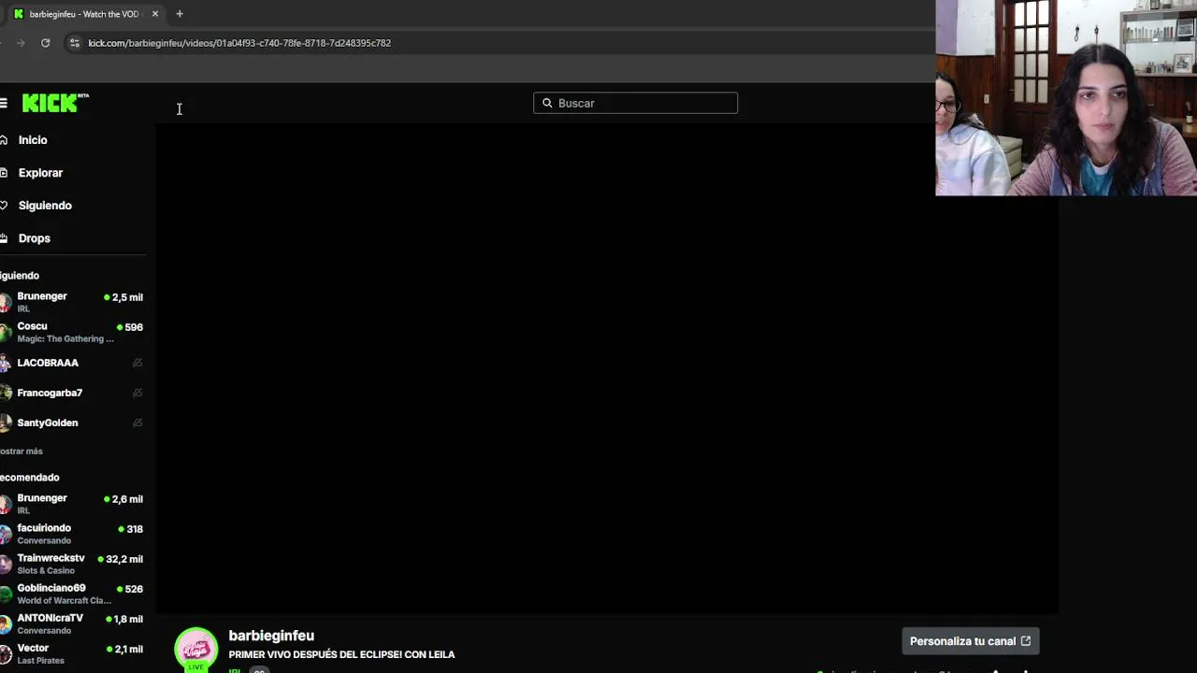Viewport: 1197px width, 673px height.
Task: Open ANTONIcraTV's avatar in recommended
Action: 6,623
